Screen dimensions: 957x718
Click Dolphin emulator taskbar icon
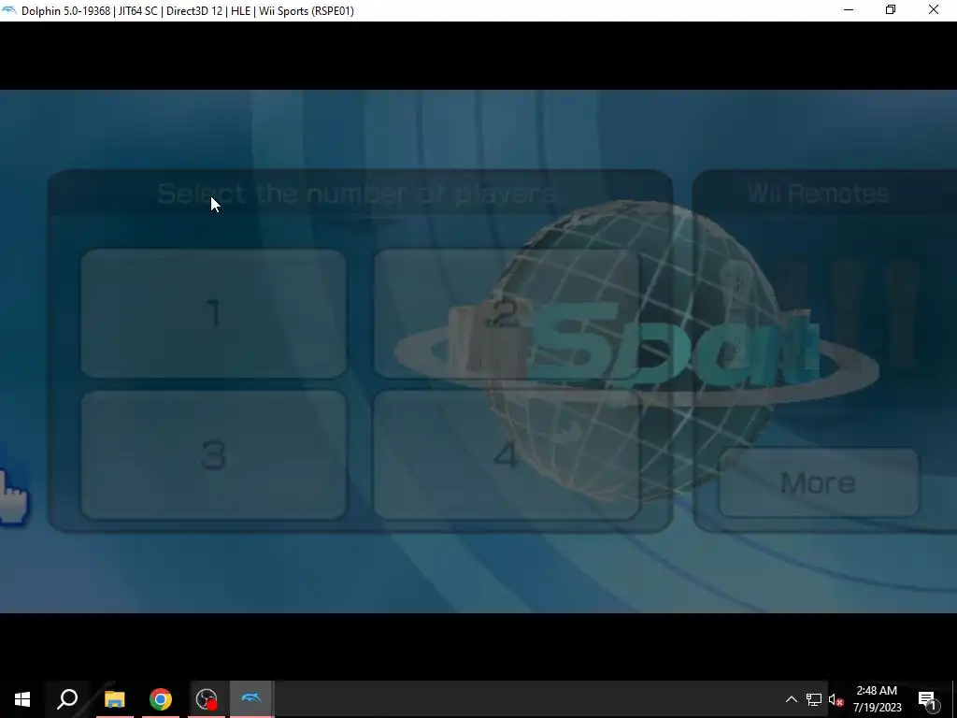251,699
